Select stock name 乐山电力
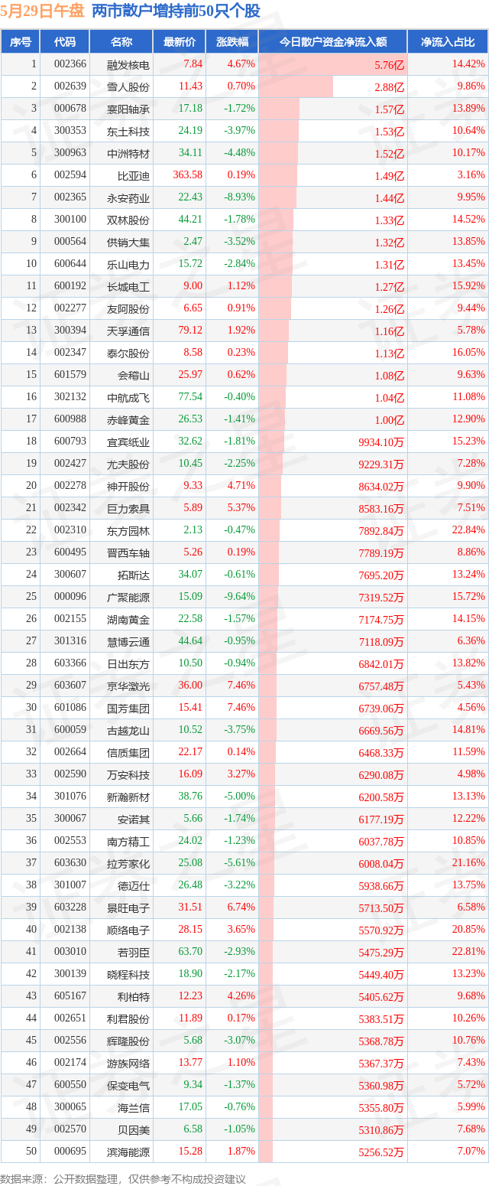The image size is (489, 1186). [128, 265]
